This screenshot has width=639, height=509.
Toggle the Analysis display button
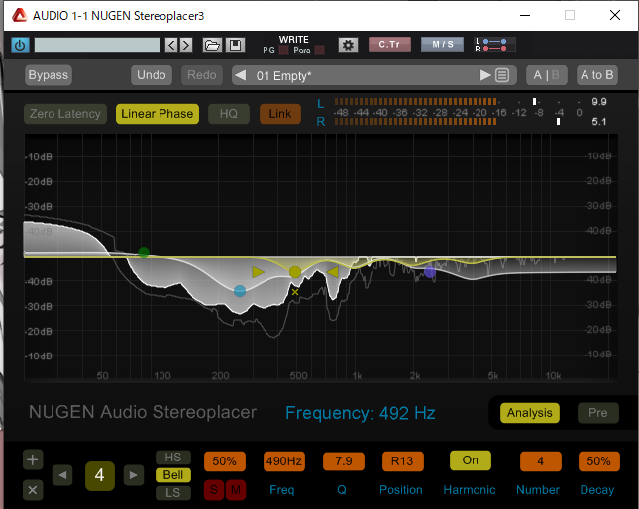[x=529, y=413]
